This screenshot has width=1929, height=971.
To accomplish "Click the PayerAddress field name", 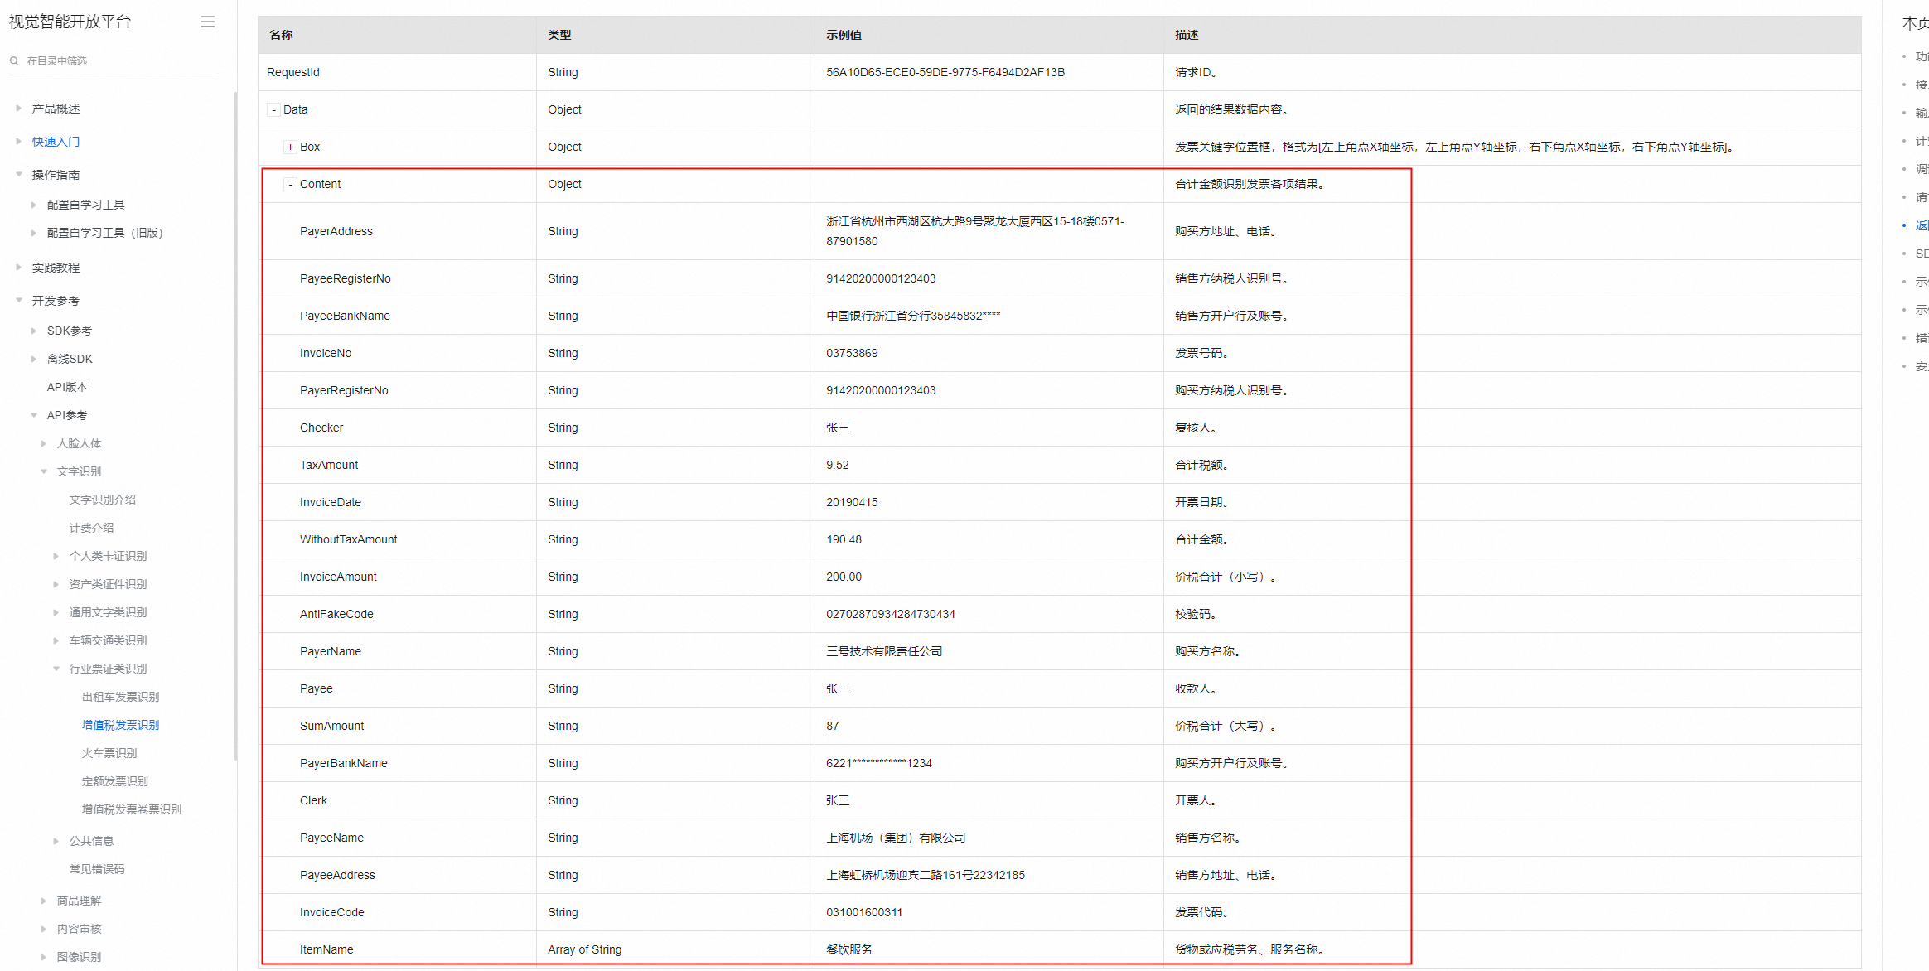I will (336, 231).
